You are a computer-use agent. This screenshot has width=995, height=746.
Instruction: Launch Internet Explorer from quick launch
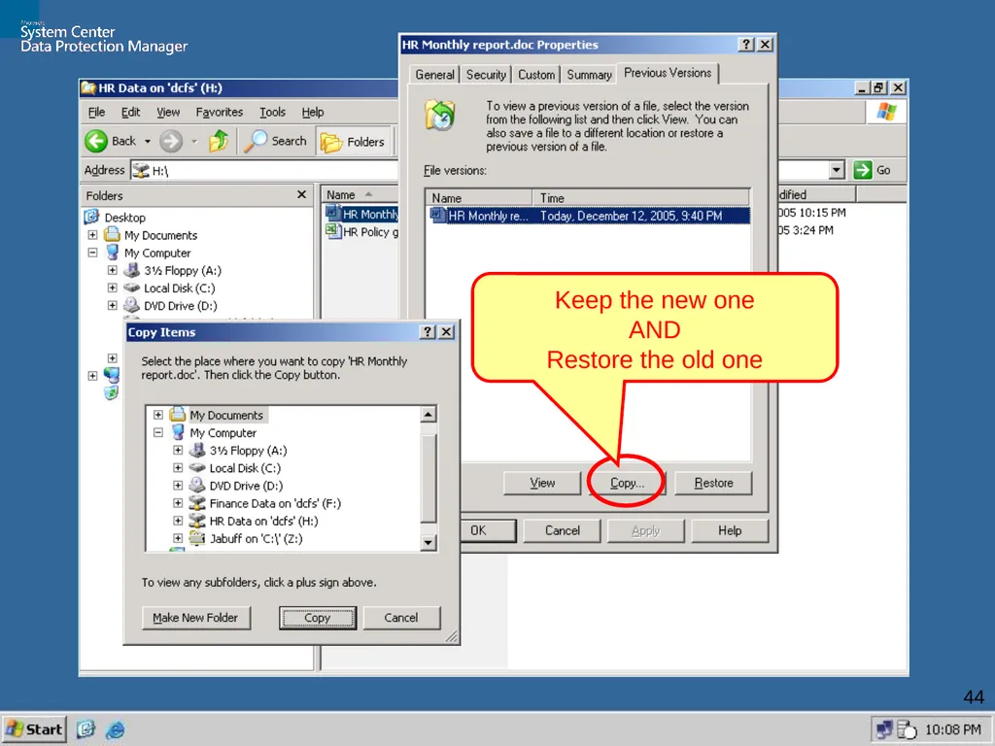pyautogui.click(x=115, y=729)
